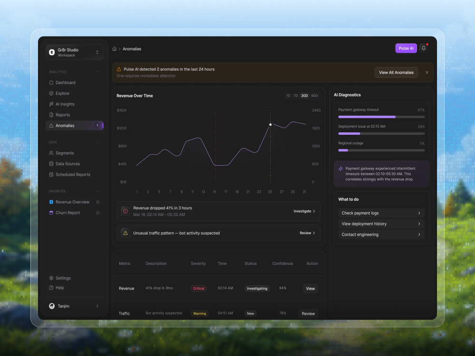Open Churn Report favorite
This screenshot has width=475, height=356.
(x=67, y=213)
